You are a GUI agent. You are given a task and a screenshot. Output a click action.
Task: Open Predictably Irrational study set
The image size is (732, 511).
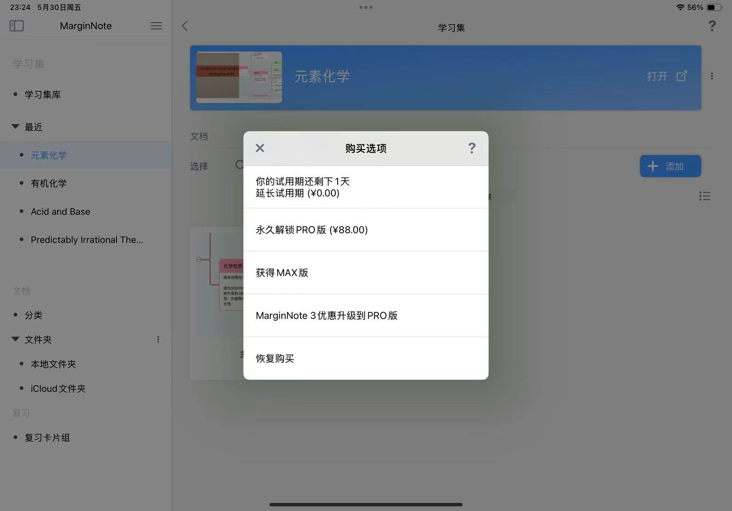pyautogui.click(x=87, y=240)
